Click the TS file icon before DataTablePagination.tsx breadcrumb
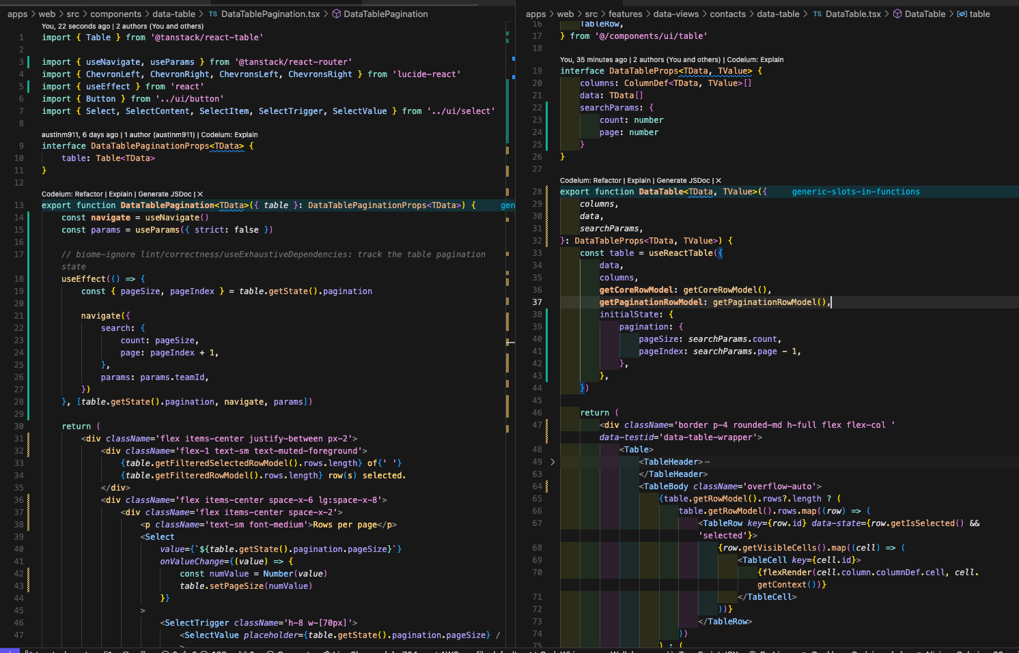The width and height of the screenshot is (1019, 653). (x=213, y=14)
